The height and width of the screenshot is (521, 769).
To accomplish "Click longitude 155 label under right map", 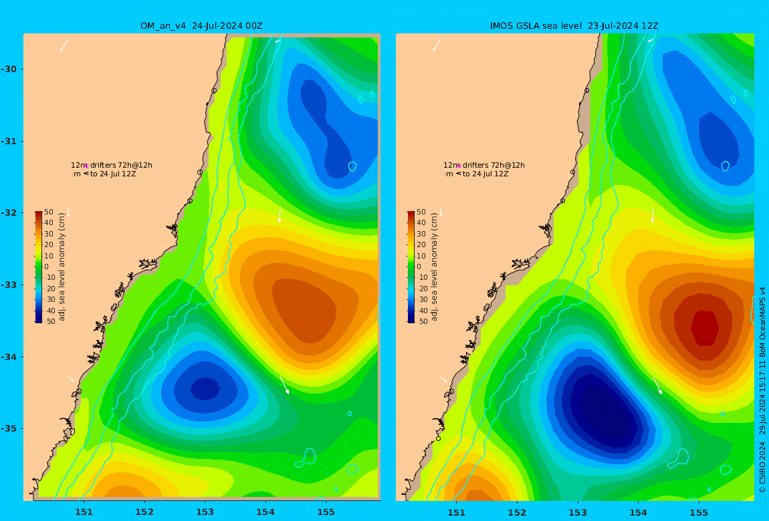I will [x=699, y=512].
